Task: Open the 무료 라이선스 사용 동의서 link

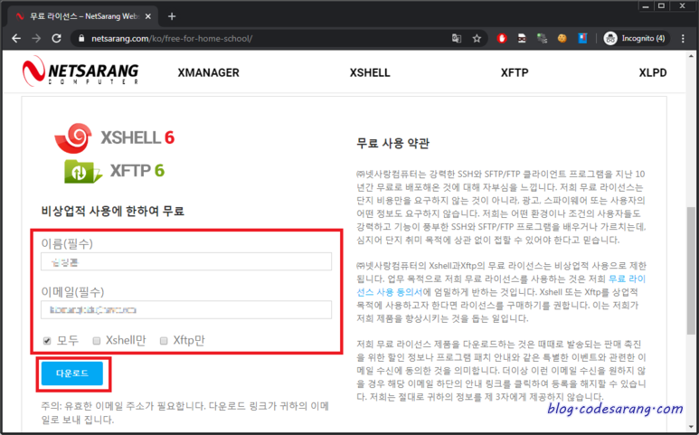Action: coord(501,286)
